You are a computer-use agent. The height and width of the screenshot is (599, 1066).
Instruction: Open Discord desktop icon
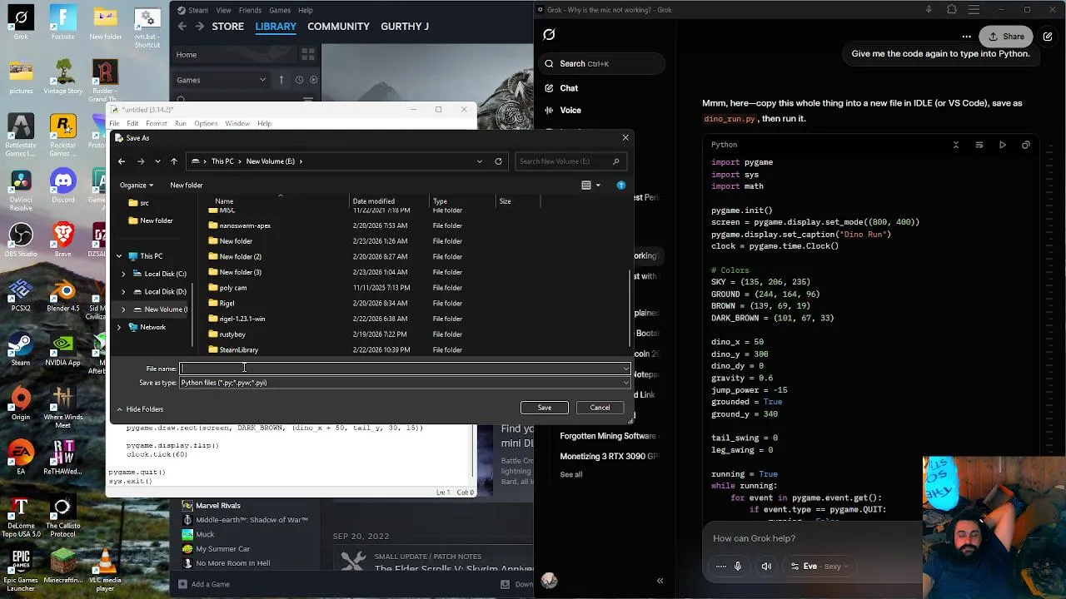pyautogui.click(x=63, y=186)
